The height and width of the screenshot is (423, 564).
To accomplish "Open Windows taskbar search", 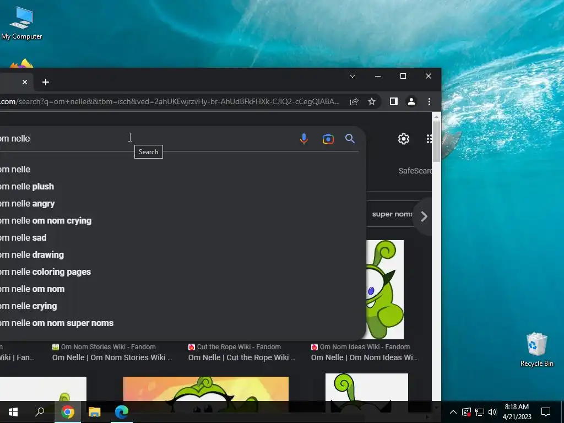I will (x=40, y=412).
